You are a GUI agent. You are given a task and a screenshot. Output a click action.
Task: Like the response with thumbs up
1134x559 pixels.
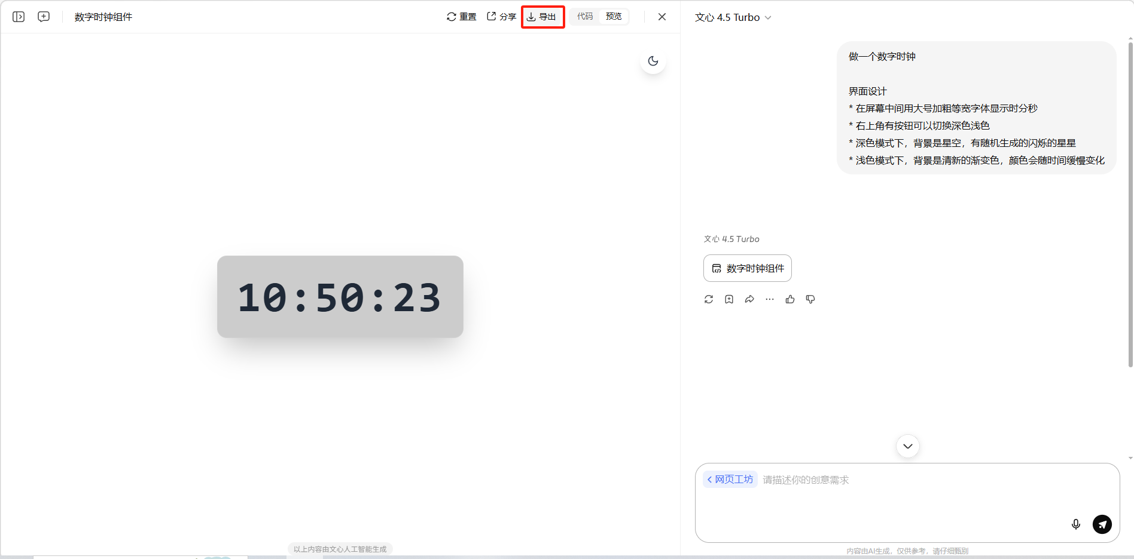(790, 299)
